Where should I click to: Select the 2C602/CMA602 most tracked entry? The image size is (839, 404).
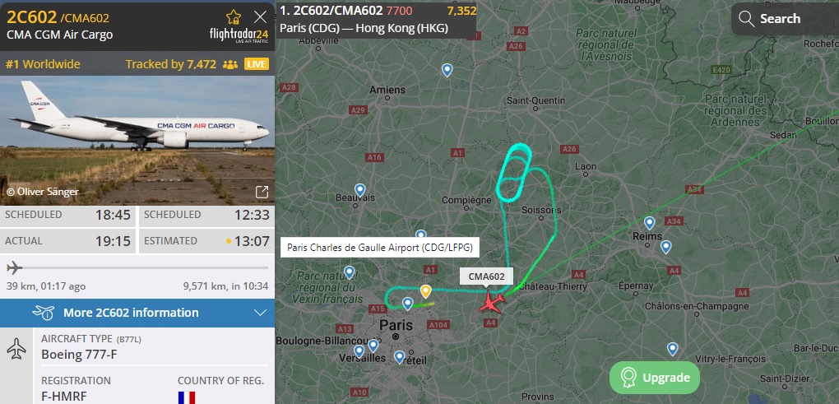[378, 19]
